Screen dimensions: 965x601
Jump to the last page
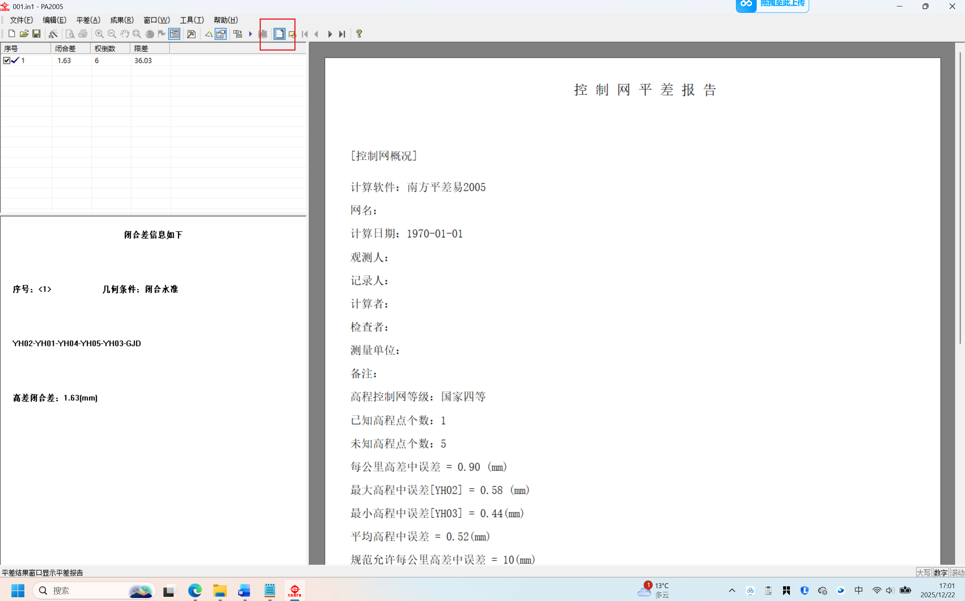[x=342, y=34]
